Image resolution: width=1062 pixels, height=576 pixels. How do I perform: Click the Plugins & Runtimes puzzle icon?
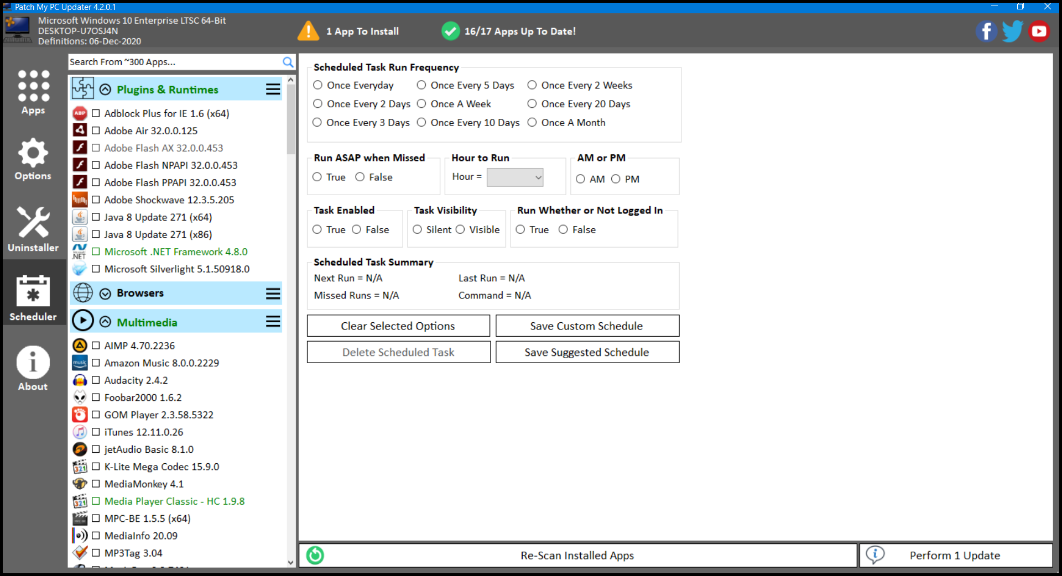(x=83, y=88)
